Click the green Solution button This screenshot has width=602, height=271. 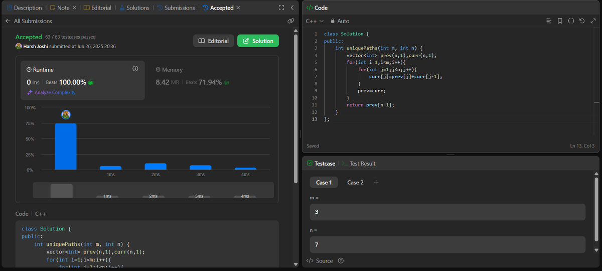click(x=258, y=41)
